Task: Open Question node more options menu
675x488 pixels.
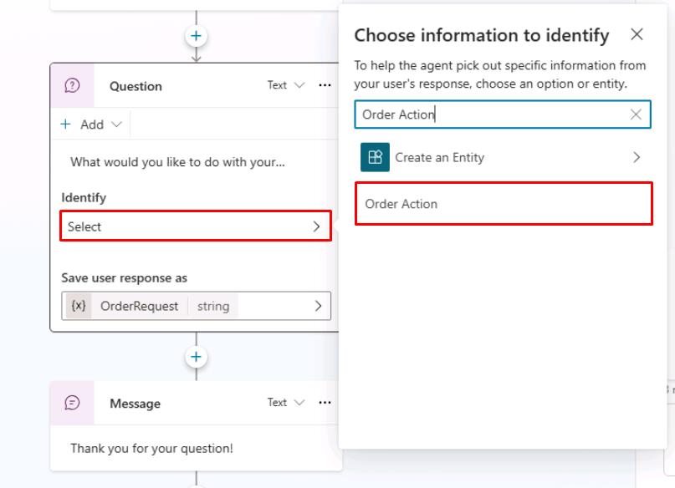Action: click(x=325, y=85)
